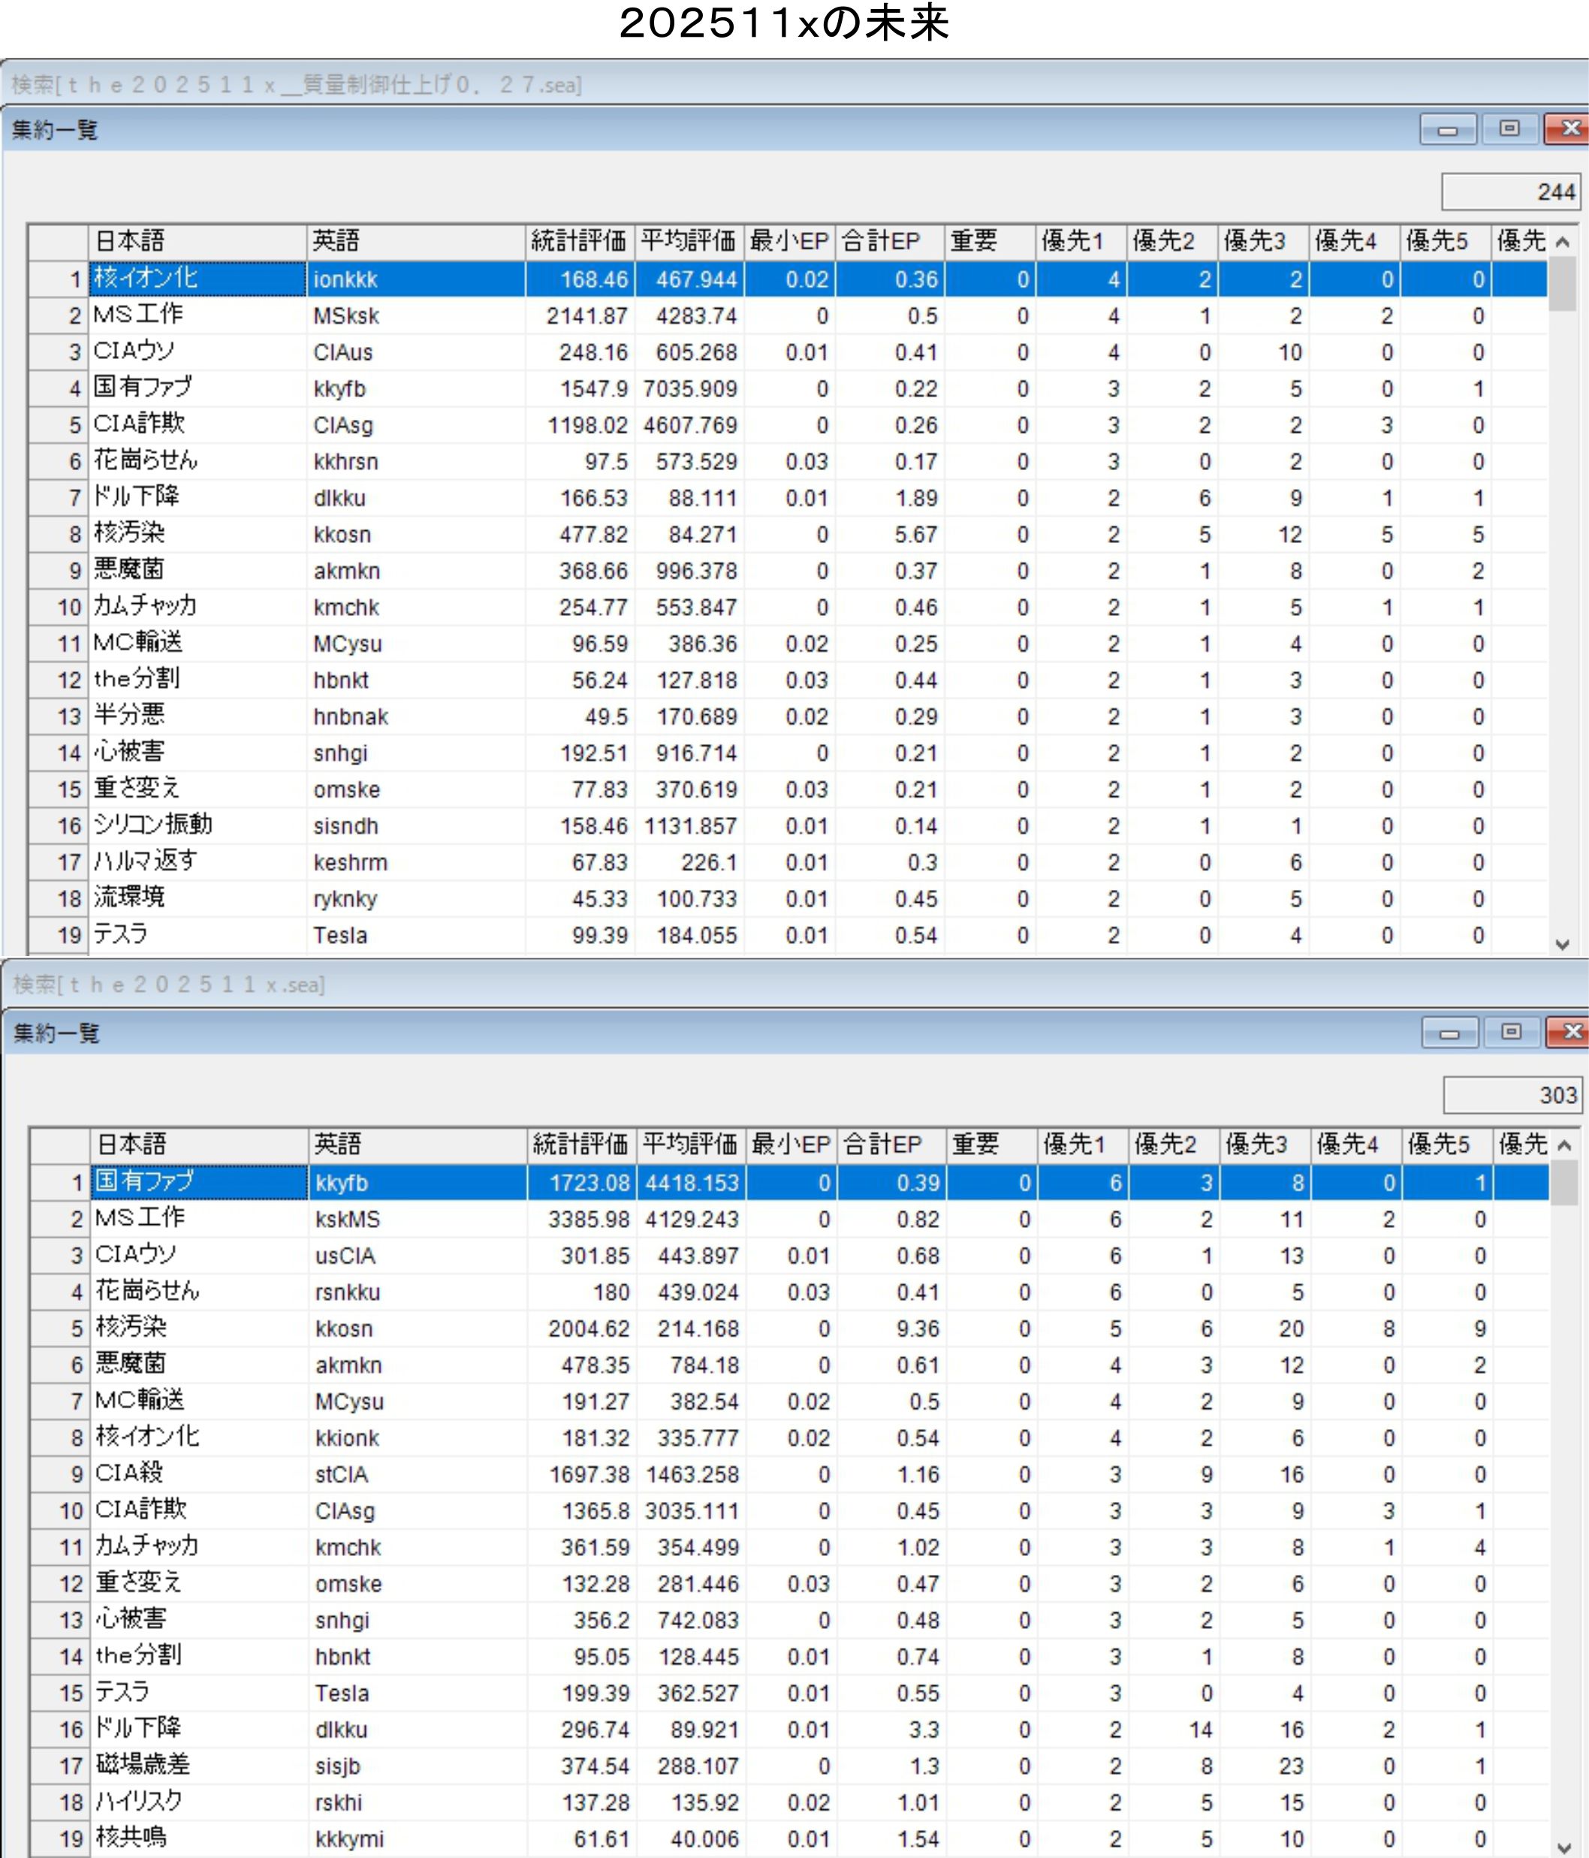Select kkionk cell in lower table
The image size is (1589, 1858).
pos(417,1437)
